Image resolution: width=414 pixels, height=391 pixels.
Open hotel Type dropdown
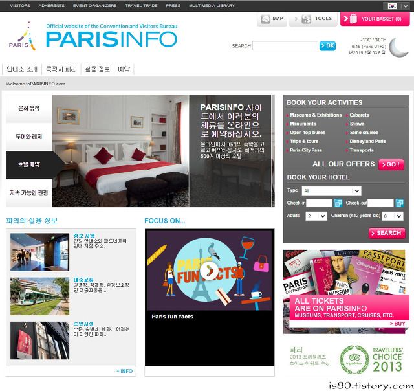[x=332, y=191]
